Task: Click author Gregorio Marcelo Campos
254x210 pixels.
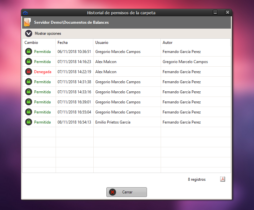Action: point(185,62)
